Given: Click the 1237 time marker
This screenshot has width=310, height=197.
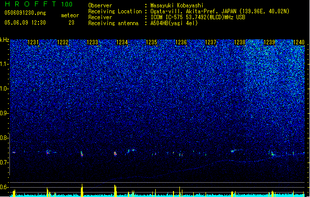Looking at the screenshot, I should 211,42.
